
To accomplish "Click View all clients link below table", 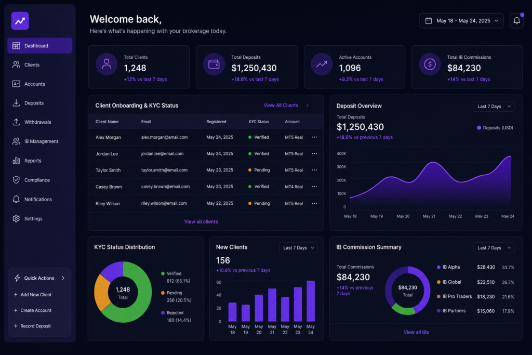I will pyautogui.click(x=201, y=221).
